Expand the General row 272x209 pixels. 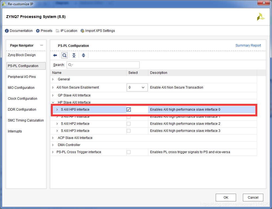click(x=53, y=79)
